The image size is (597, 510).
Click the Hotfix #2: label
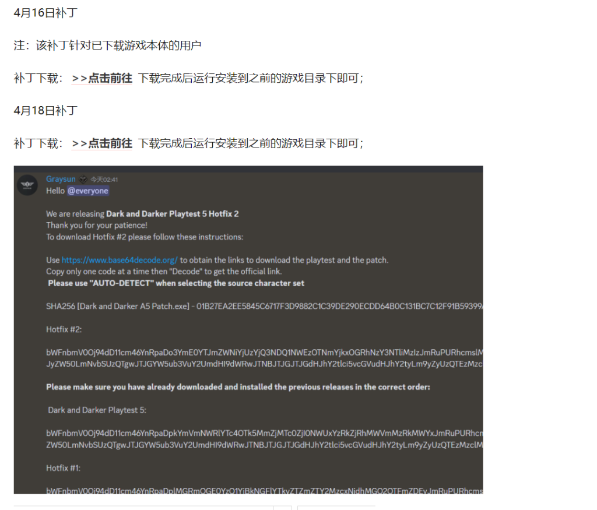click(x=64, y=329)
